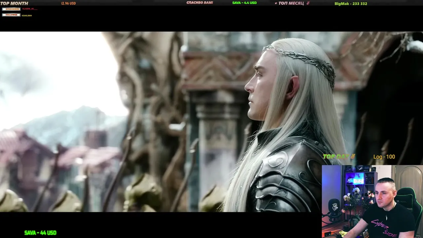This screenshot has height=238, width=423.
Task: Click the movie video frame
Action: coord(211,122)
